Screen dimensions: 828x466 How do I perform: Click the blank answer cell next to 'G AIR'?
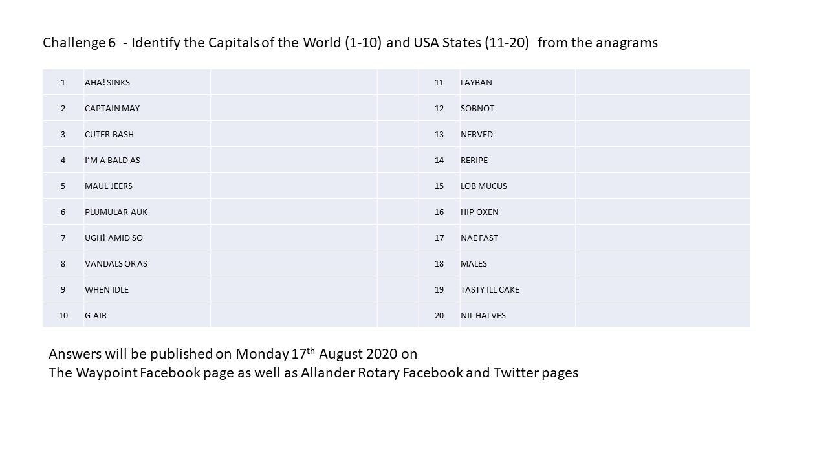294,316
